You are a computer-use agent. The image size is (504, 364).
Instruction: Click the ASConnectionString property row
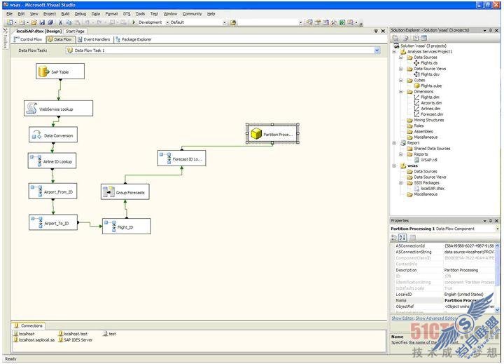click(x=444, y=252)
